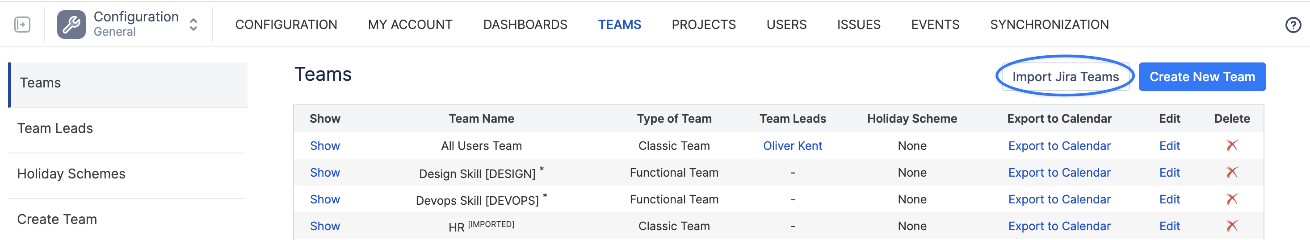
Task: Click the sidebar collapse icon
Action: [22, 25]
